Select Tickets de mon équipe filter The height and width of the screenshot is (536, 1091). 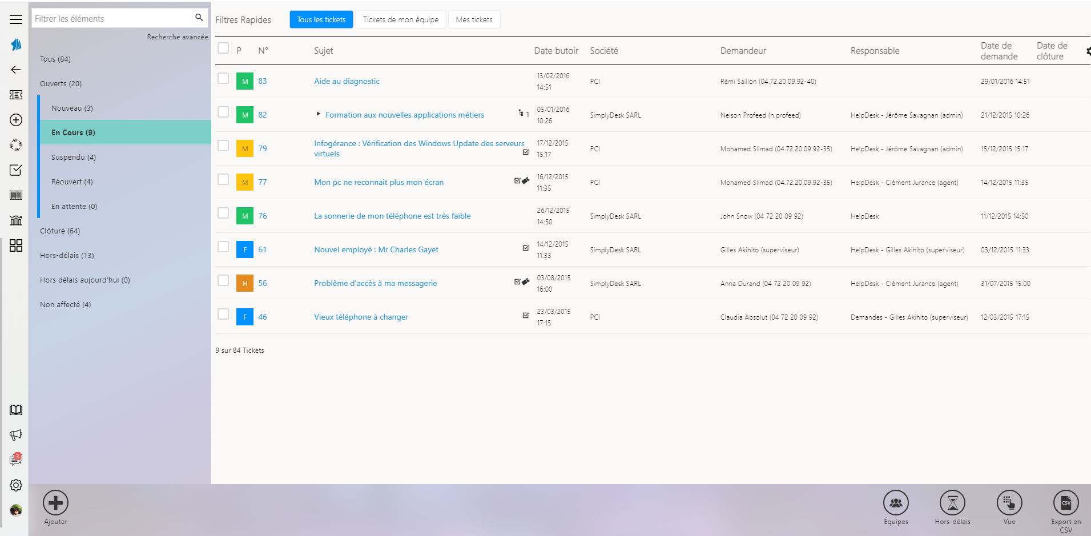pos(401,19)
